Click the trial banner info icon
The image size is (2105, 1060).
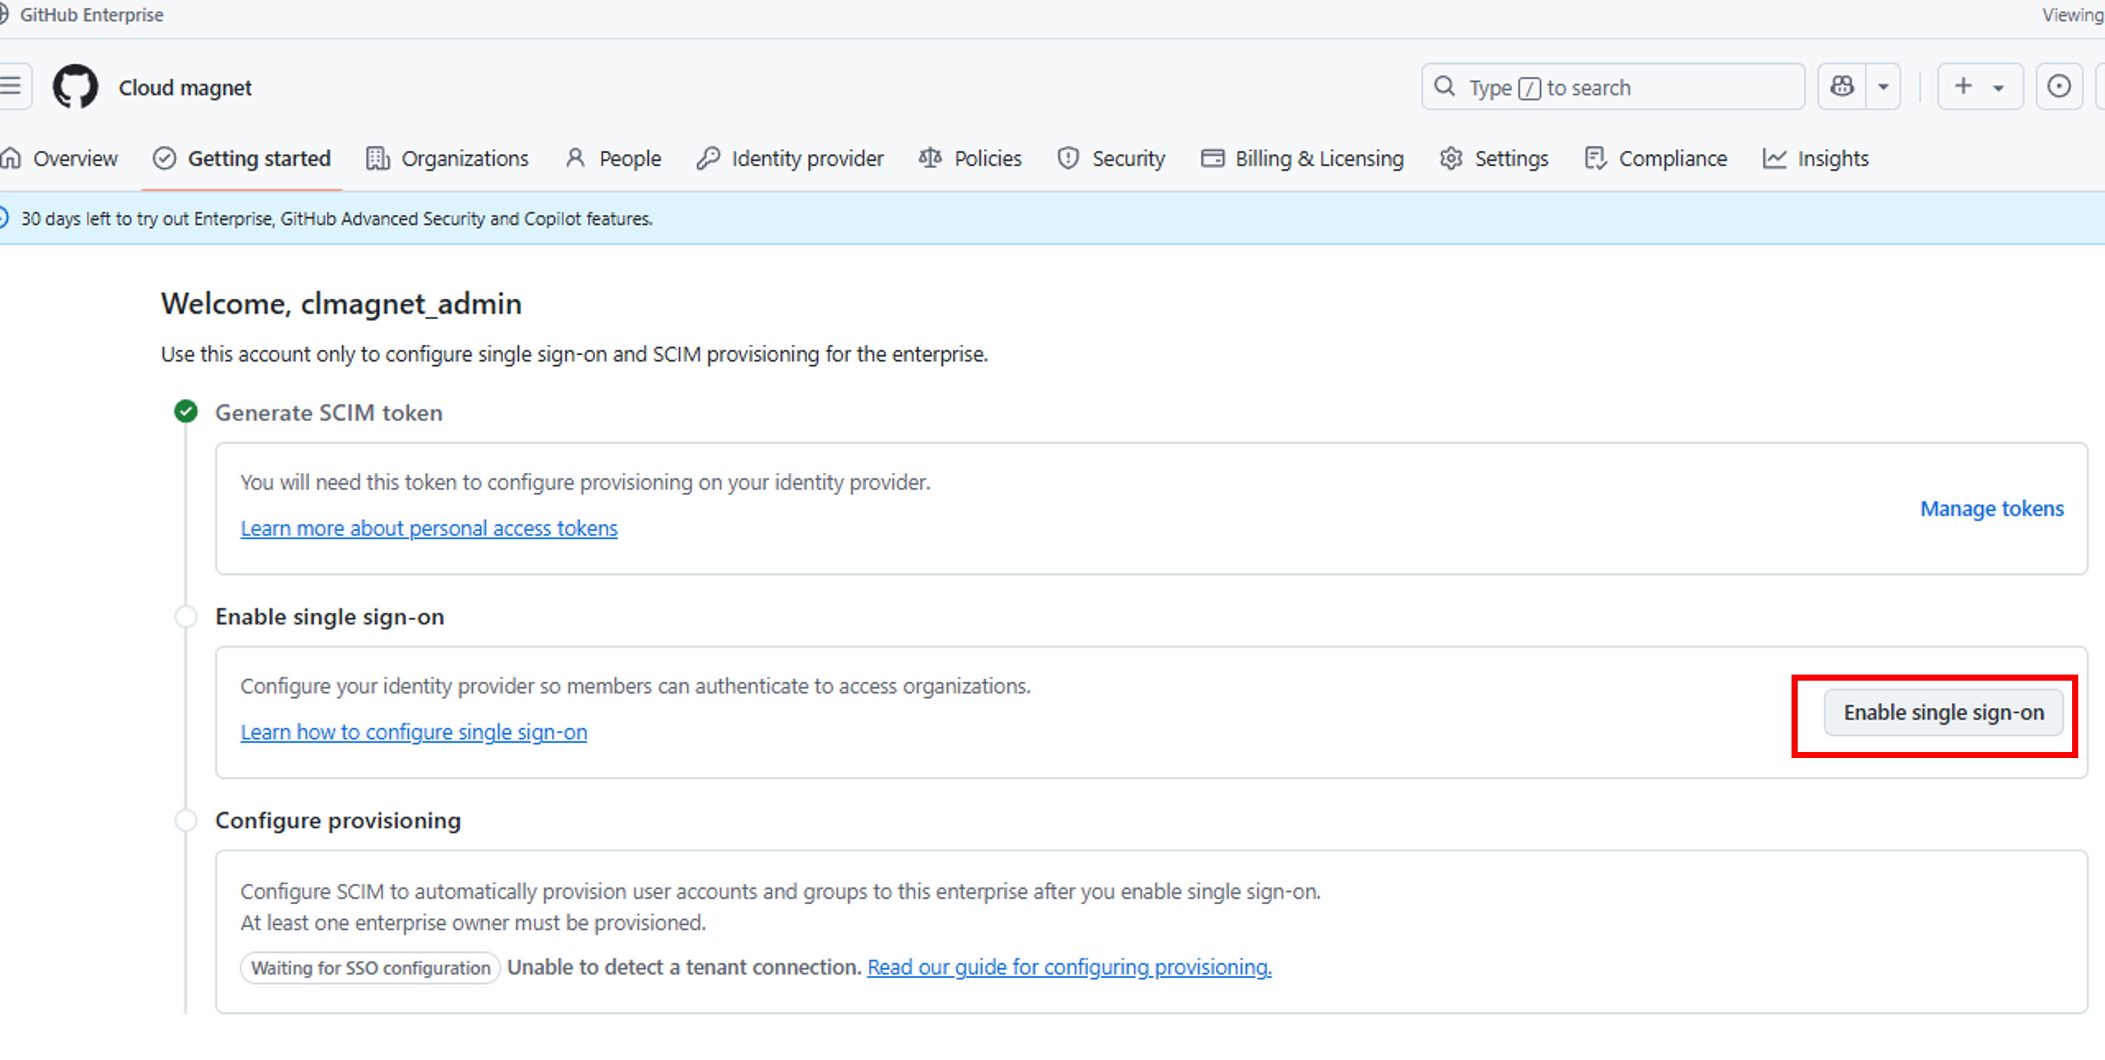click(x=3, y=217)
